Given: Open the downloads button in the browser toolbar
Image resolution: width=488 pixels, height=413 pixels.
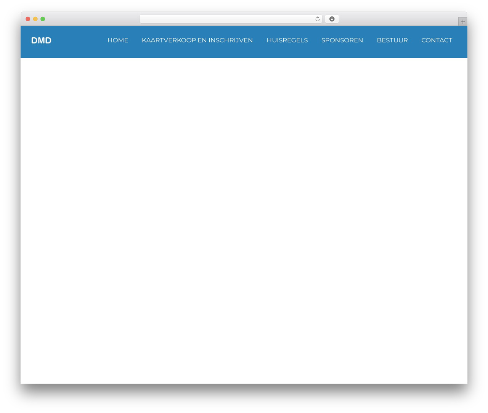Looking at the screenshot, I should [x=332, y=19].
